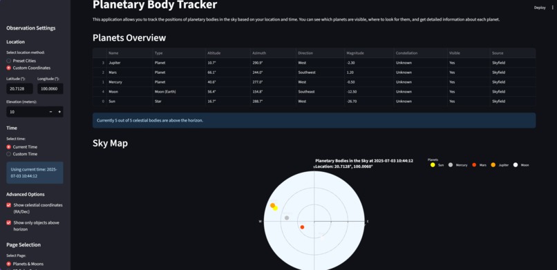557x270 pixels.
Task: Click the Deploy button
Action: (539, 8)
